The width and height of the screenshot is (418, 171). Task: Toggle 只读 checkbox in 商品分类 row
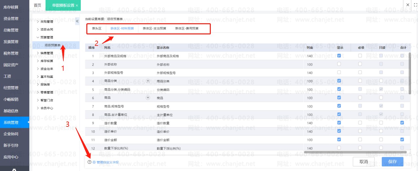pos(381,81)
